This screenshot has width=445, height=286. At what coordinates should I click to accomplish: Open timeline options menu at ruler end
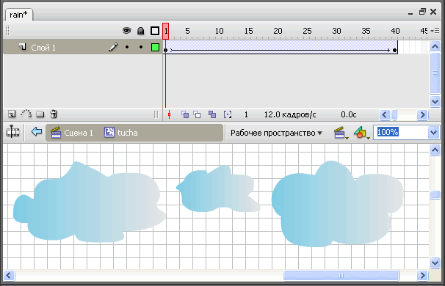[435, 31]
